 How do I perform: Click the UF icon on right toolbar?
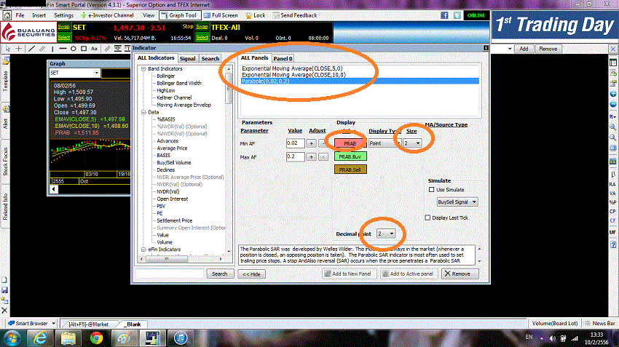612,232
